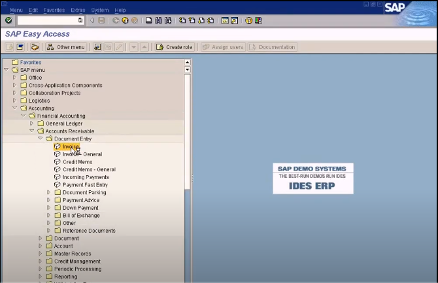Click the First Page icon
Screen dimensions: 438x283
pyautogui.click(x=182, y=20)
